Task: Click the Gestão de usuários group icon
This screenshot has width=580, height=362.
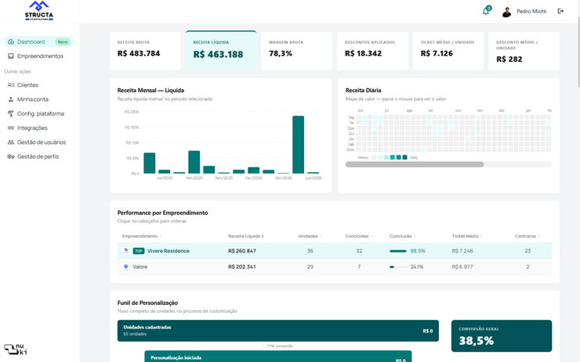Action: click(x=11, y=142)
